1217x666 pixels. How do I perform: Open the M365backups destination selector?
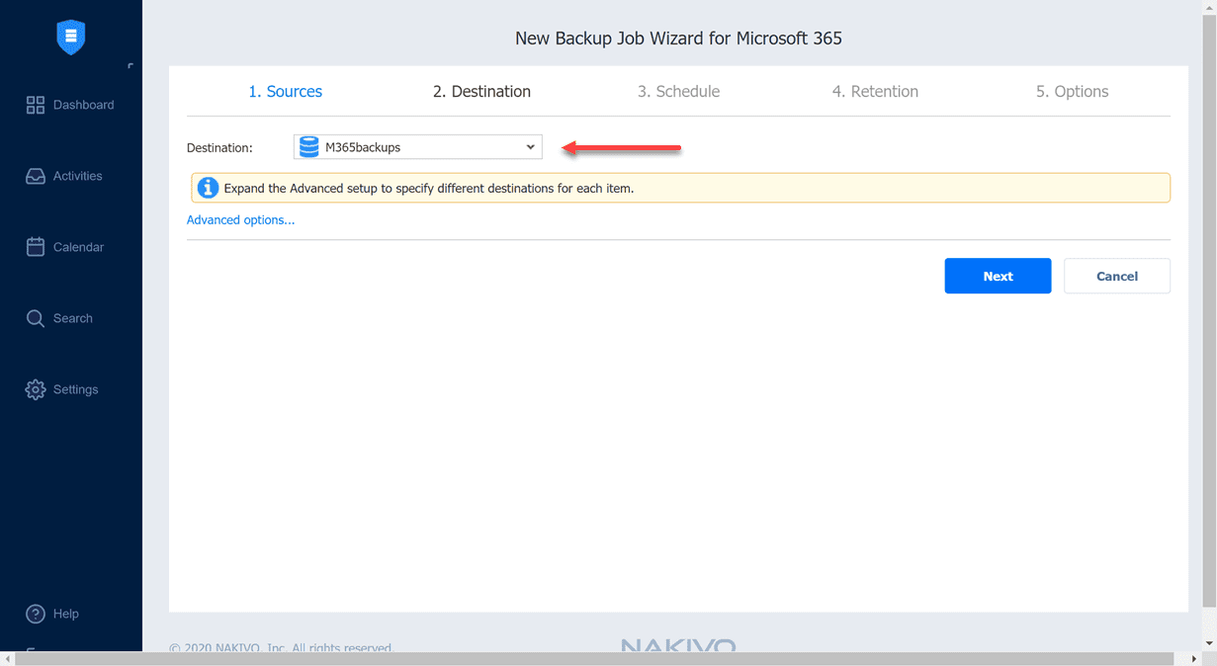415,146
